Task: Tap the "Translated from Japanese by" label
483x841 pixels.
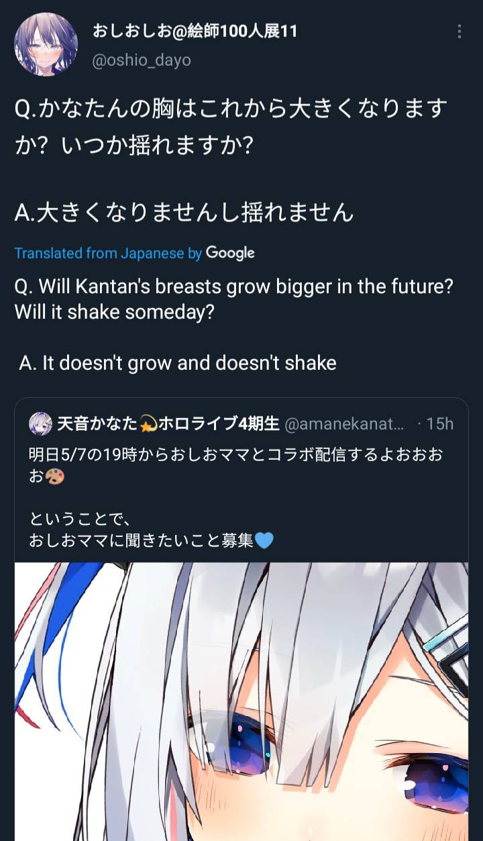Action: click(108, 253)
